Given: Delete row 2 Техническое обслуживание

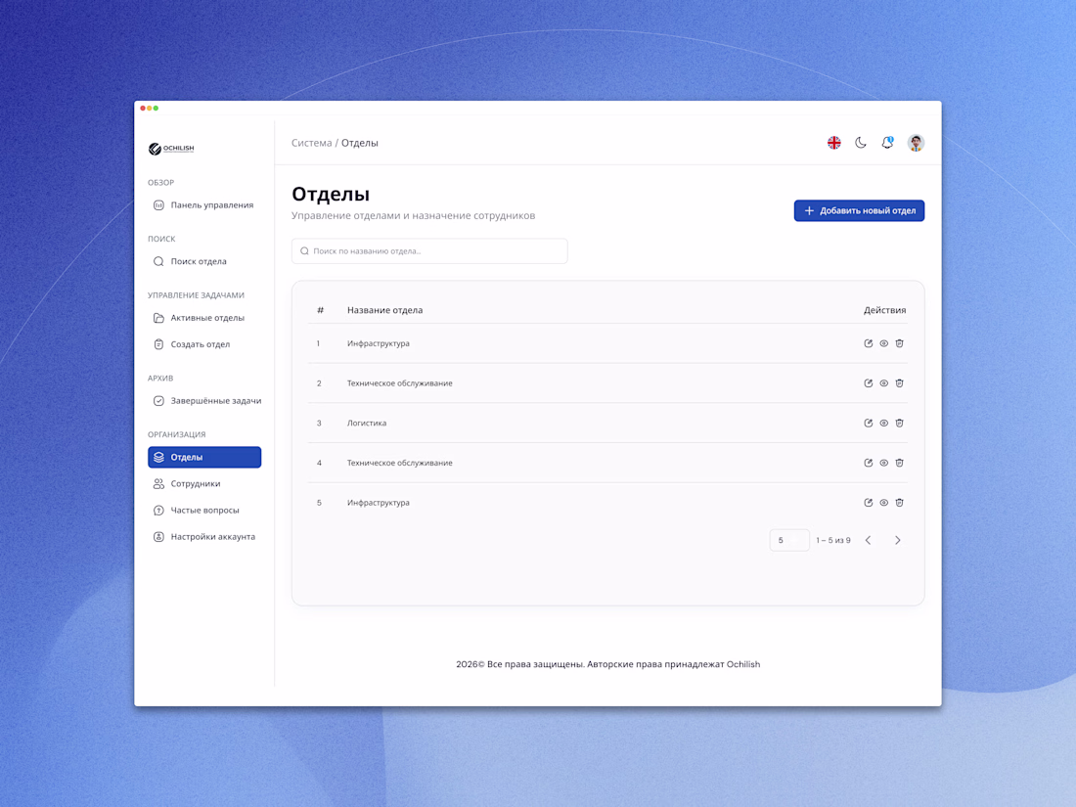Looking at the screenshot, I should coord(900,382).
